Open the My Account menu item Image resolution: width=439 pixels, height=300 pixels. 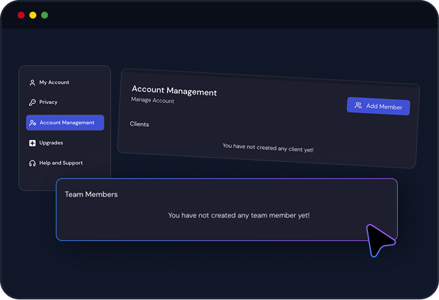click(x=49, y=82)
